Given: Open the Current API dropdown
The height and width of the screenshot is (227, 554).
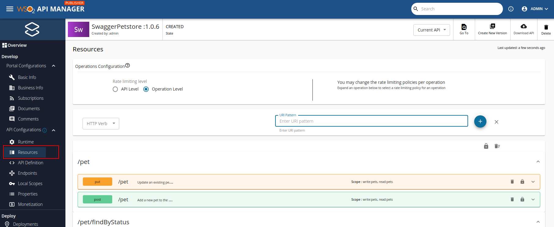Looking at the screenshot, I should point(431,30).
